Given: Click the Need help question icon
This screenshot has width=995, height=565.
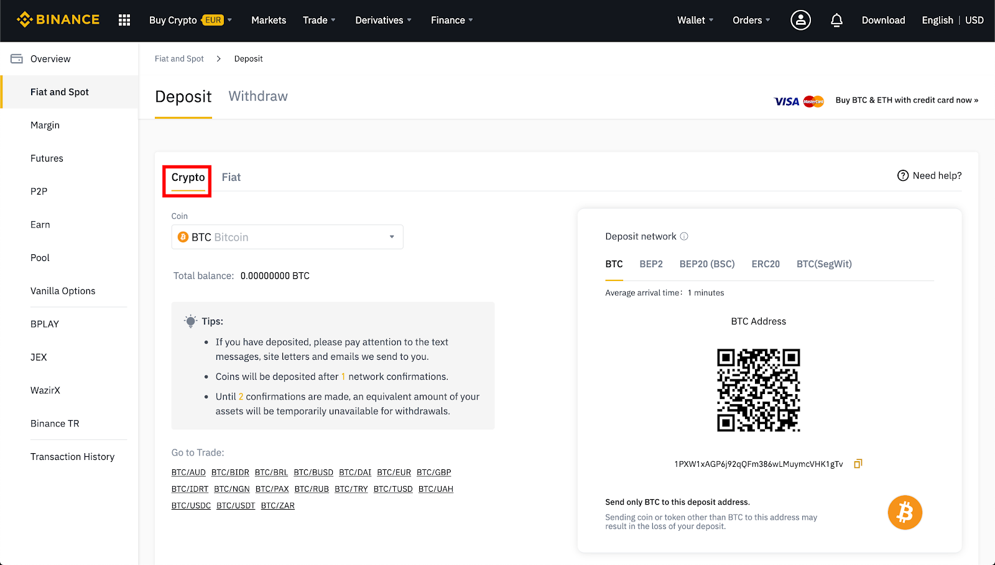Looking at the screenshot, I should [x=903, y=176].
